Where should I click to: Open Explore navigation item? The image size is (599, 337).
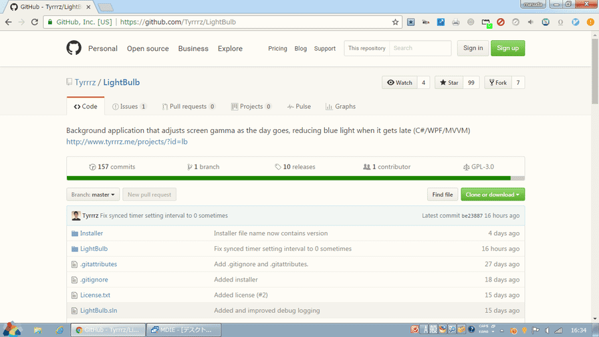coord(230,49)
